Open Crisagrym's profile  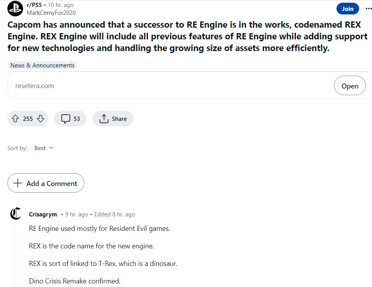point(43,214)
